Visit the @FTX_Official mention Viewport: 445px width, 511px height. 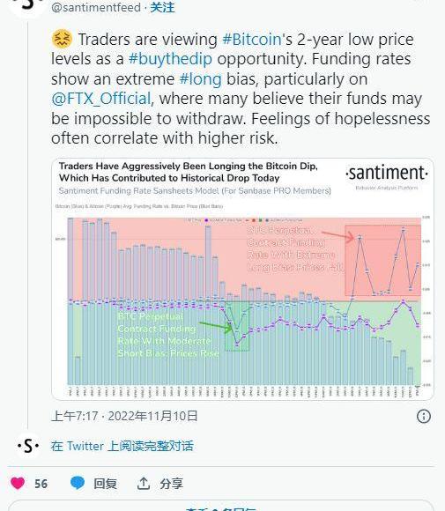coord(101,99)
